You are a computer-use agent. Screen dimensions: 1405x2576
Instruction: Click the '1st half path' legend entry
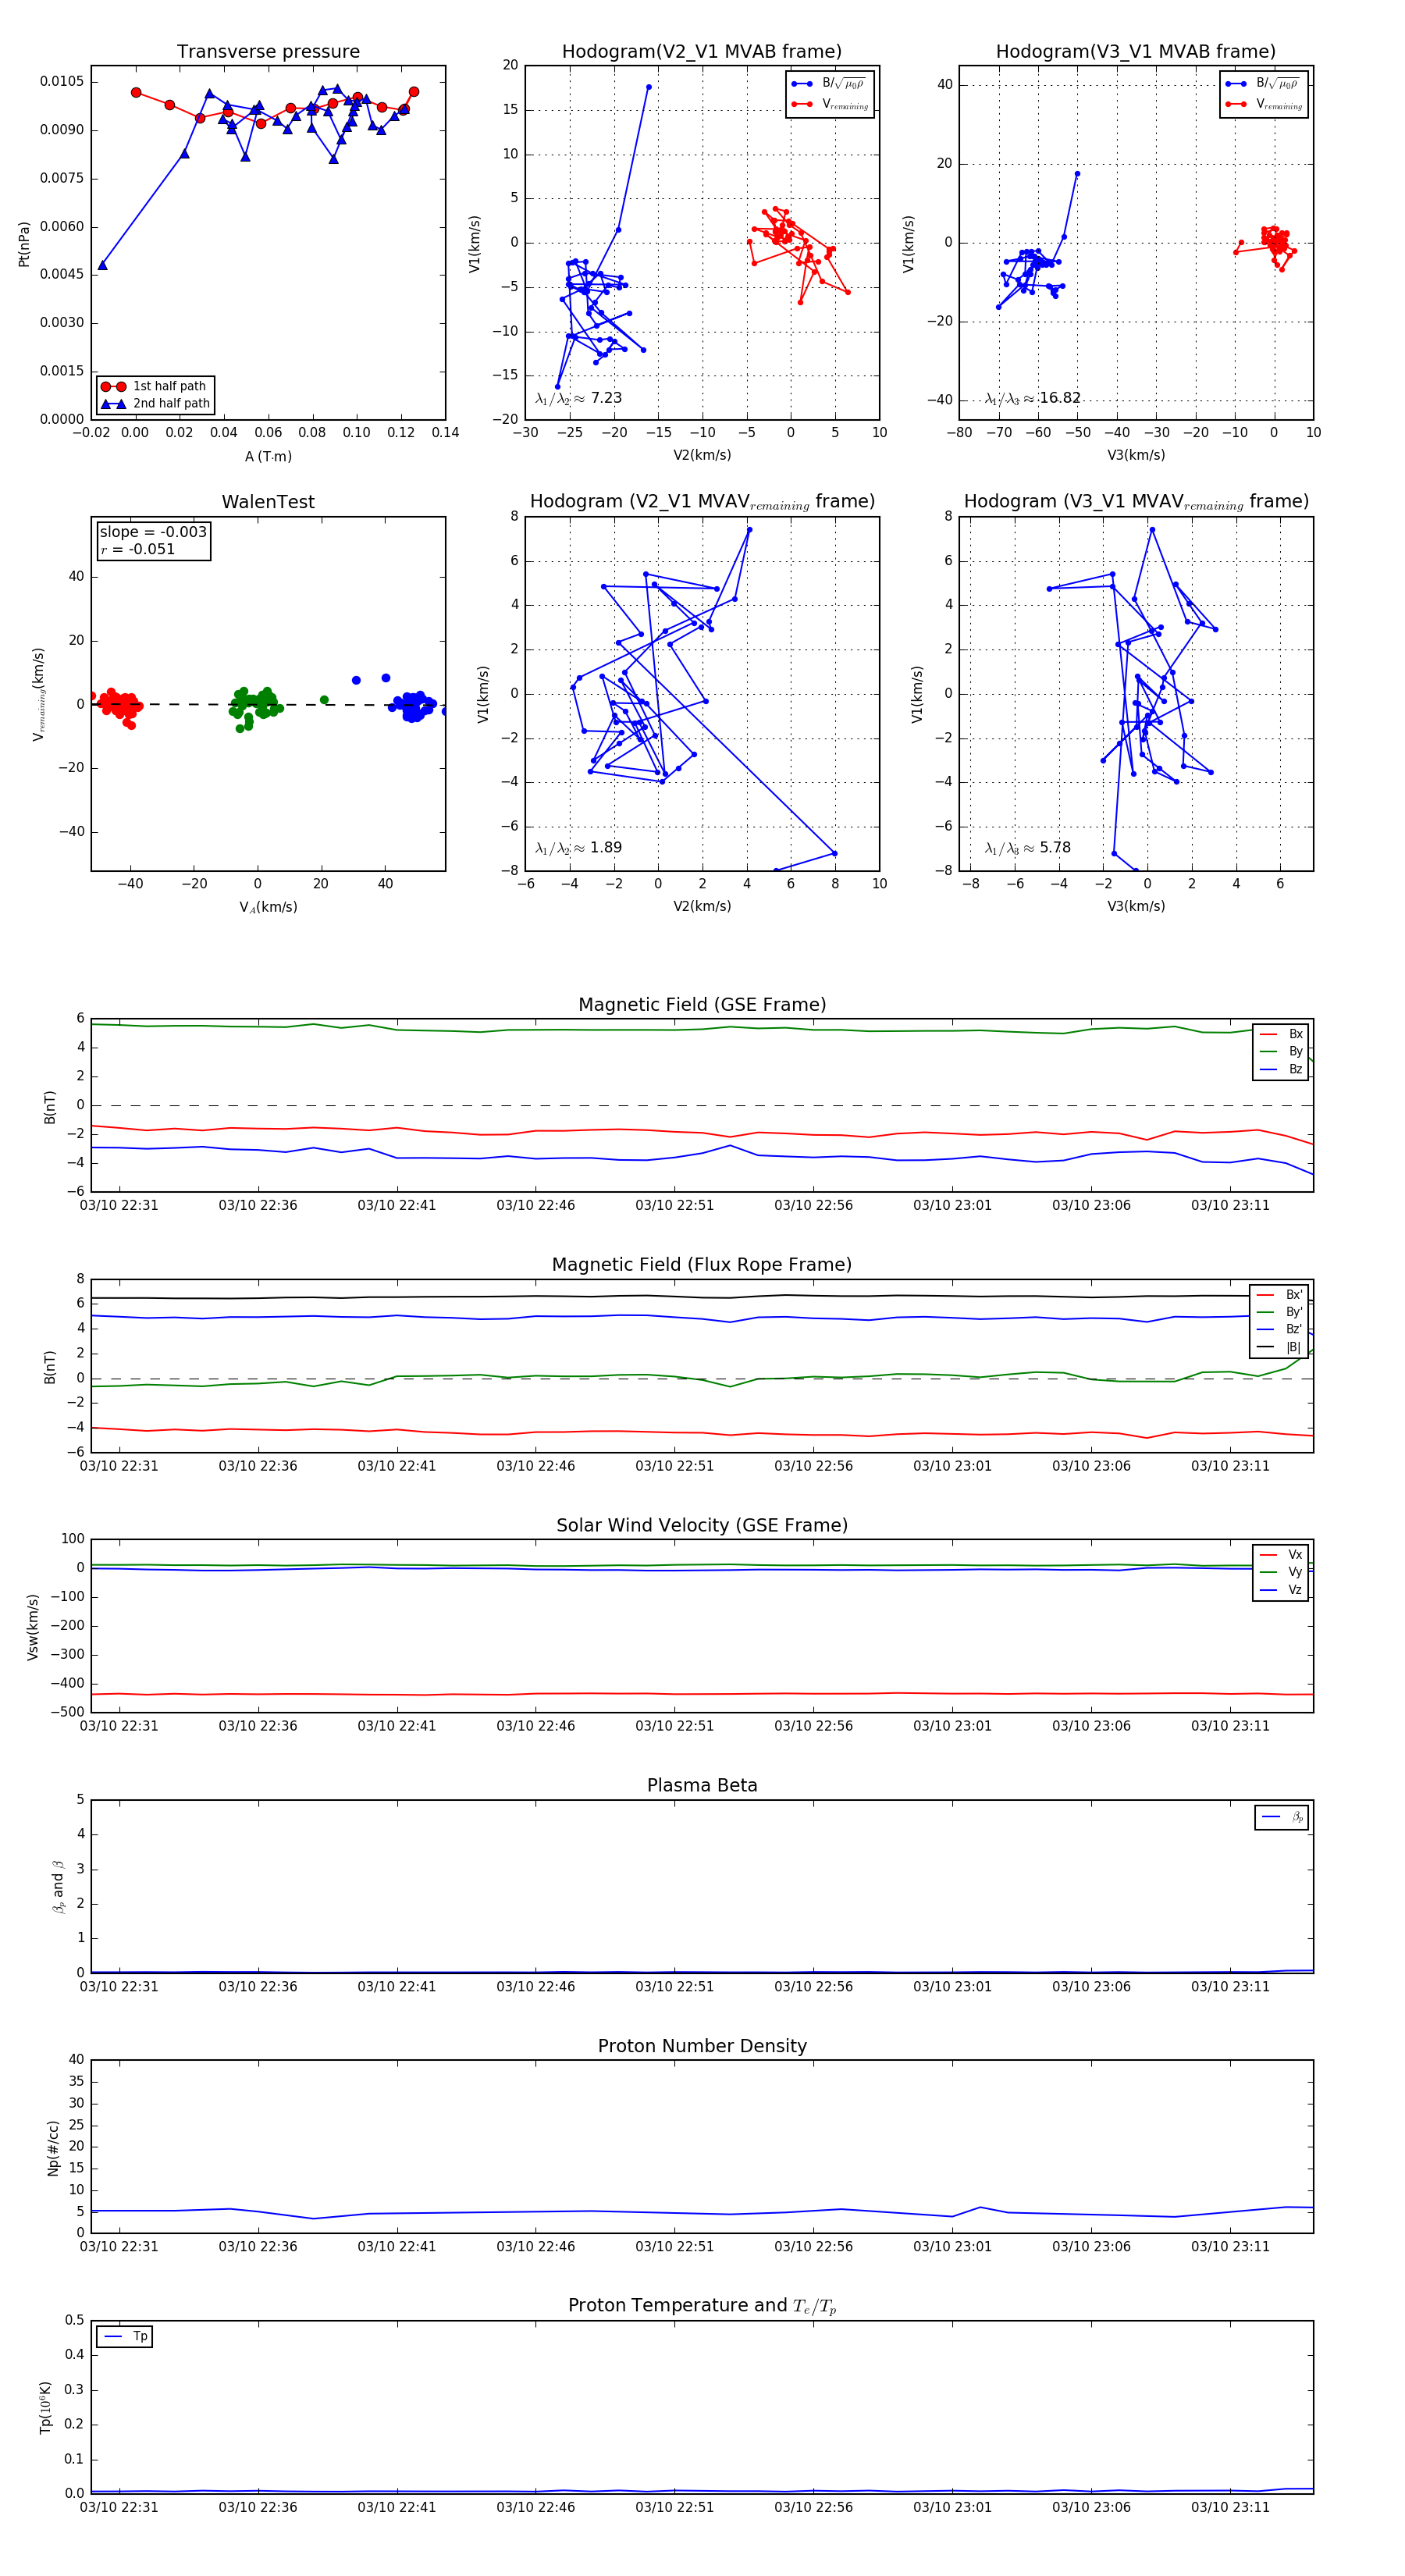pyautogui.click(x=155, y=386)
